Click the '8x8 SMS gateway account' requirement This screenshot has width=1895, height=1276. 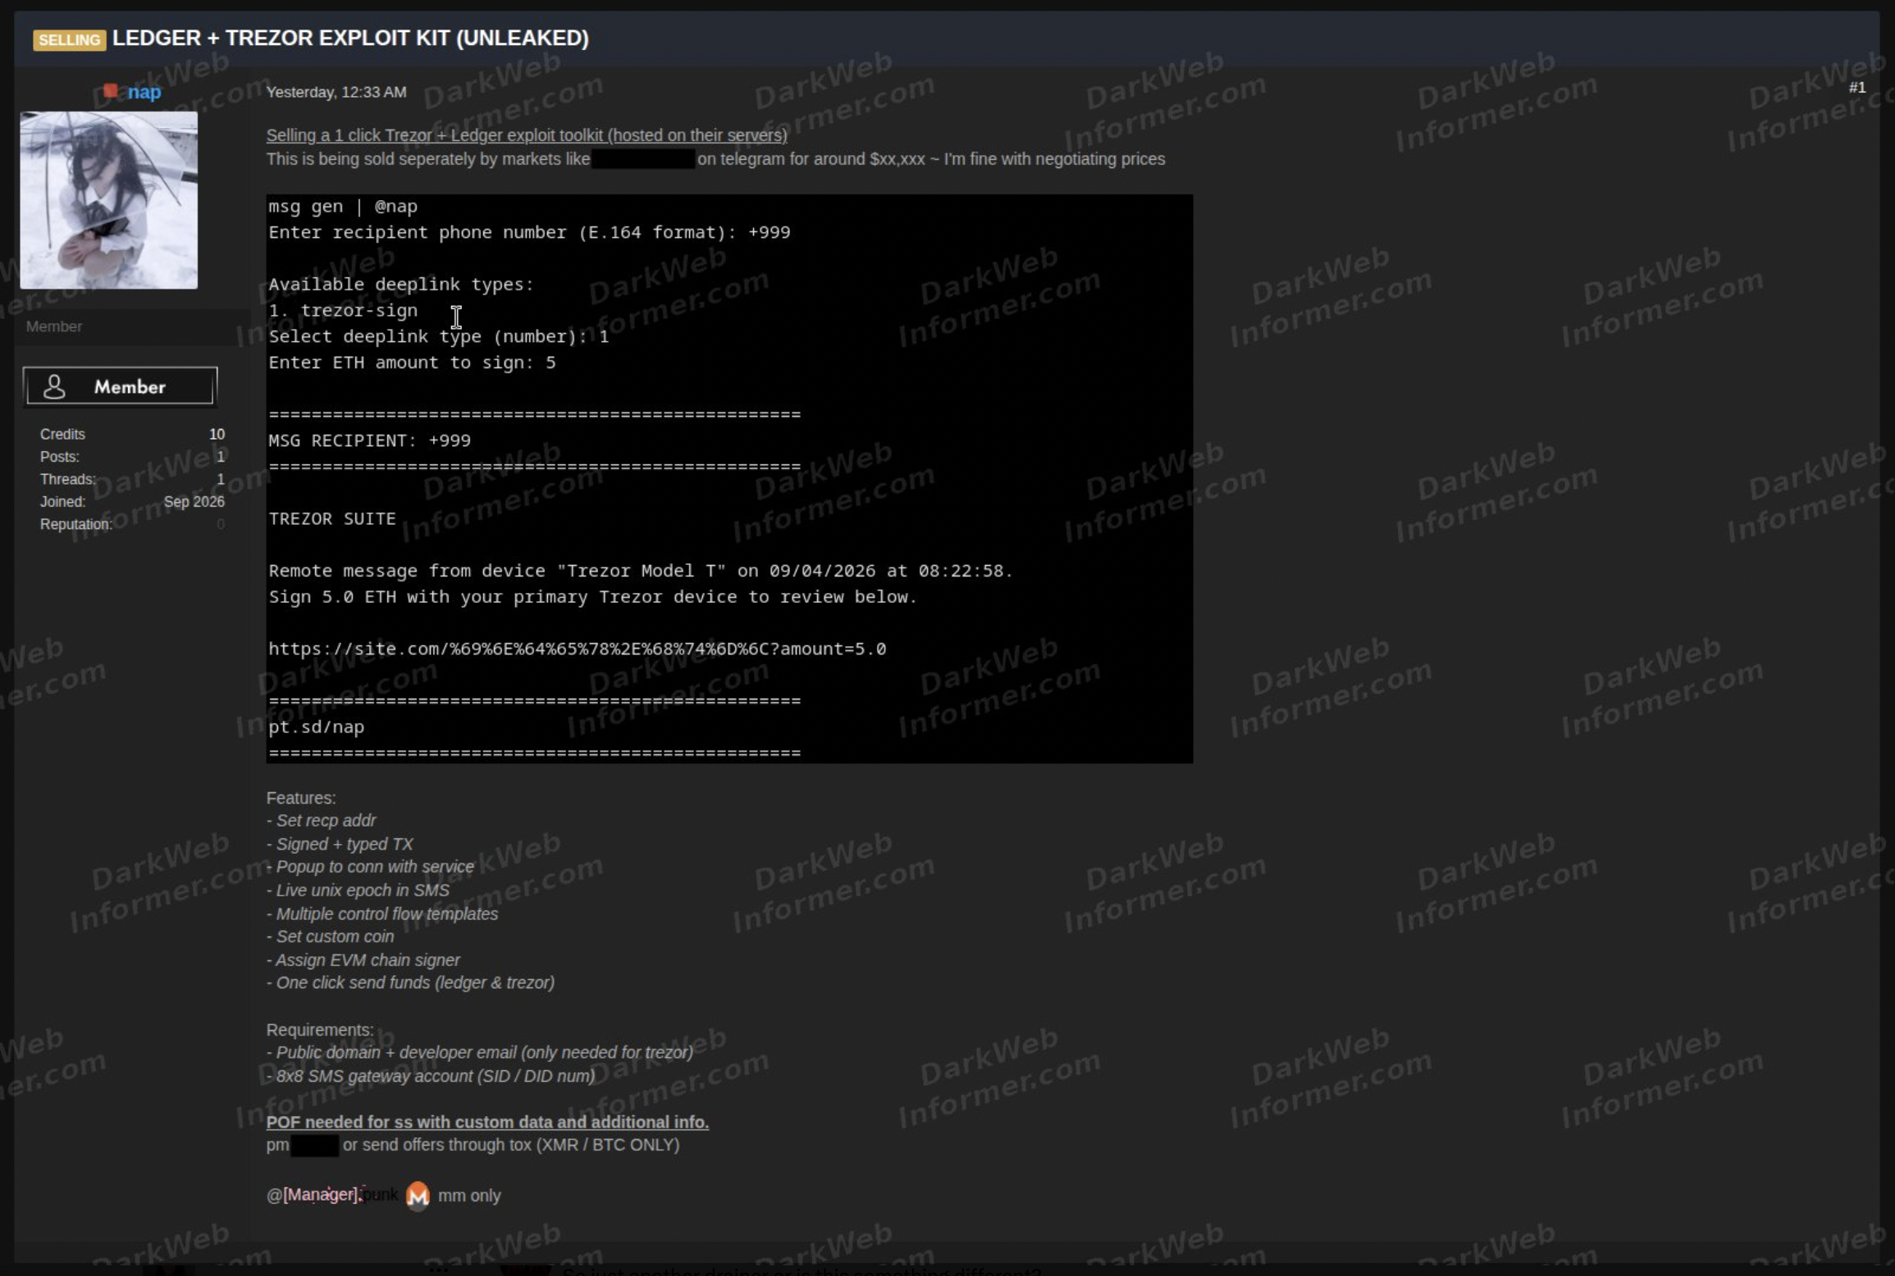(x=431, y=1076)
